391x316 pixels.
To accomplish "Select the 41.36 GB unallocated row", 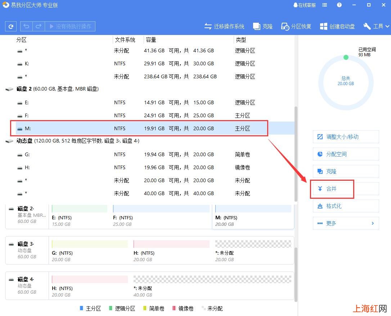I will coord(154,51).
